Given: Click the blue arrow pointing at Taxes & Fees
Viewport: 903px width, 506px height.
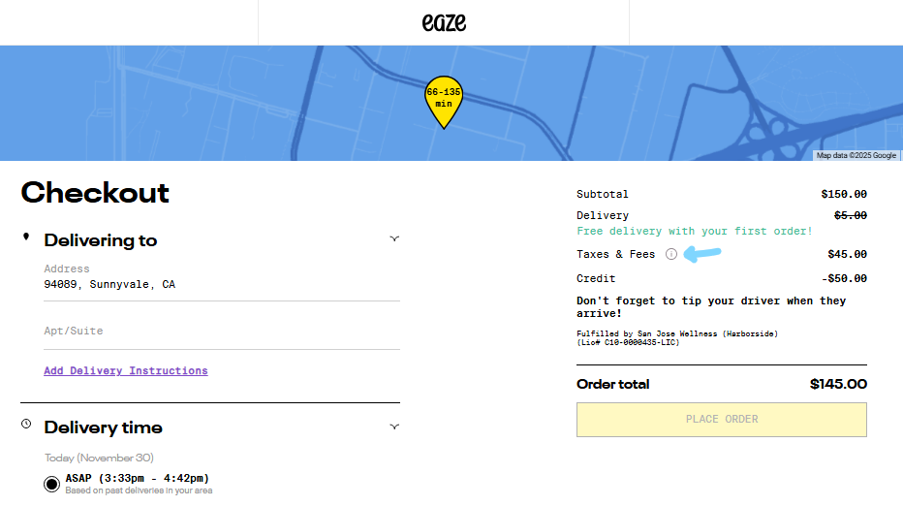Looking at the screenshot, I should 702,254.
